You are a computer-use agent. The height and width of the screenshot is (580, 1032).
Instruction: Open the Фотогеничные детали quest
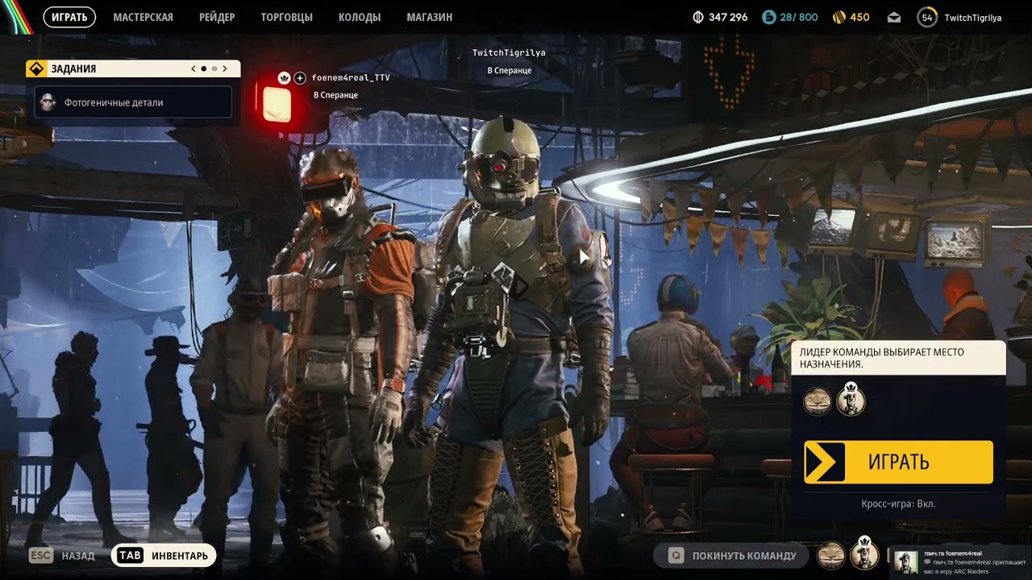(134, 102)
